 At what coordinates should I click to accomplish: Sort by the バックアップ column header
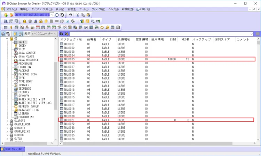tap(201, 39)
